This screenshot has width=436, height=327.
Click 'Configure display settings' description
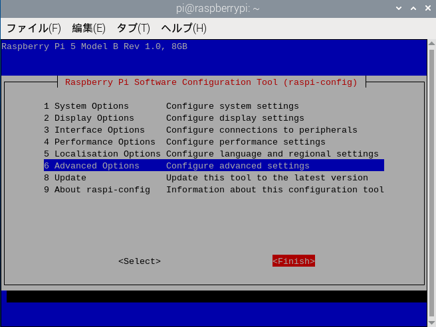point(235,118)
